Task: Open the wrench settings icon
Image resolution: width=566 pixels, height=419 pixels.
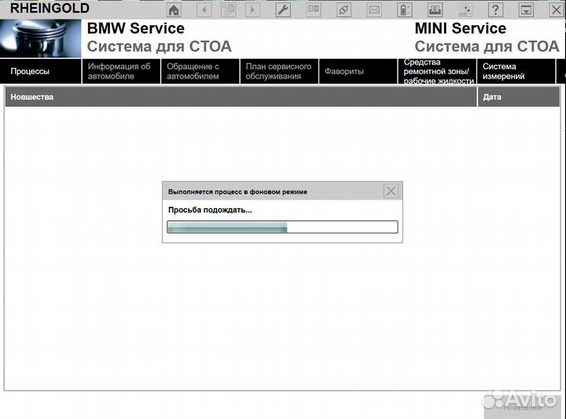Action: pos(283,9)
